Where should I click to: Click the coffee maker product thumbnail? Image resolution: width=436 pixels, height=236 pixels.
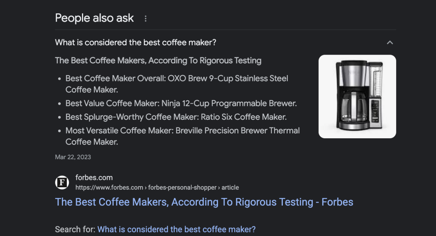click(x=357, y=96)
